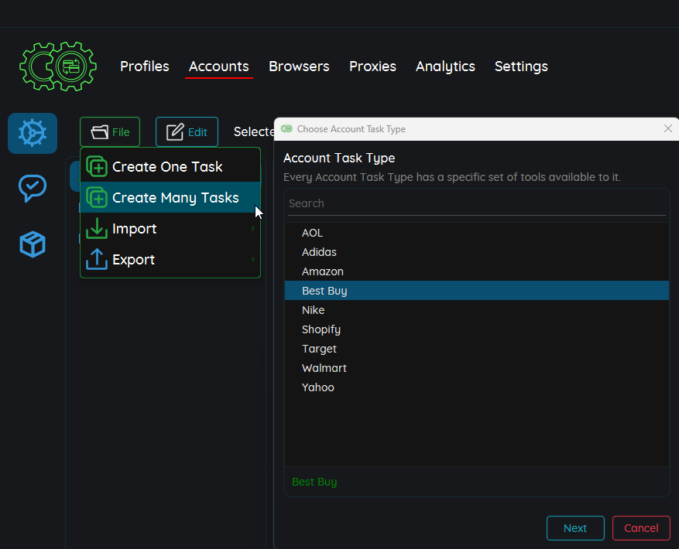The width and height of the screenshot is (679, 549).
Task: Select Amazon from account type list
Action: (x=323, y=271)
